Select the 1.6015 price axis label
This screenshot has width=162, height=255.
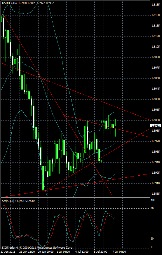(x=155, y=110)
